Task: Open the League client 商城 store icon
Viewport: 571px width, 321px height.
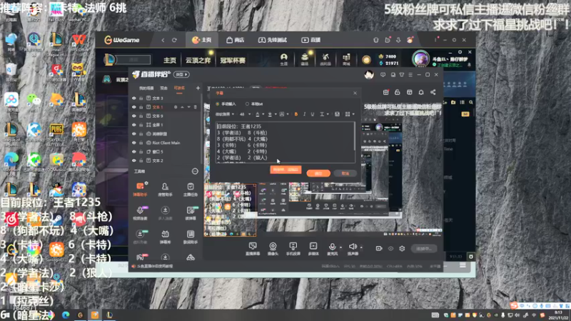Action: pyautogui.click(x=346, y=59)
